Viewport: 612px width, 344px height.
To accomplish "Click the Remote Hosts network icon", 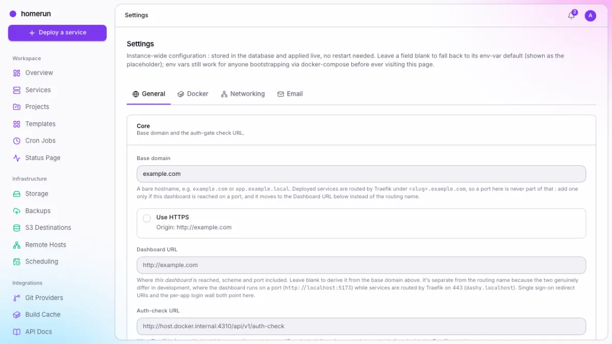I will point(16,245).
